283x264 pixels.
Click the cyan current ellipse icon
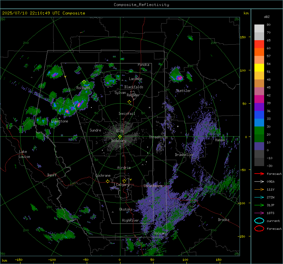tap(259, 221)
